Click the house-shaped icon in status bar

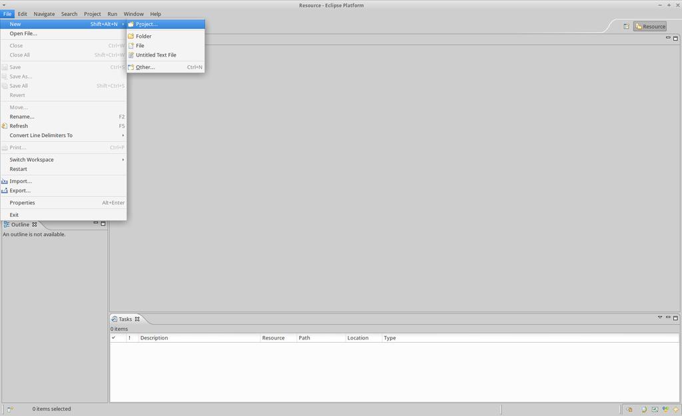tap(629, 409)
